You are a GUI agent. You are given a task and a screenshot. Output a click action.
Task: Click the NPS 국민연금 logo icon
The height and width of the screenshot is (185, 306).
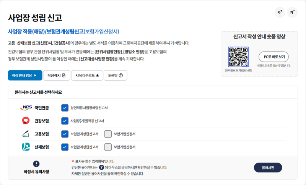click(x=26, y=108)
